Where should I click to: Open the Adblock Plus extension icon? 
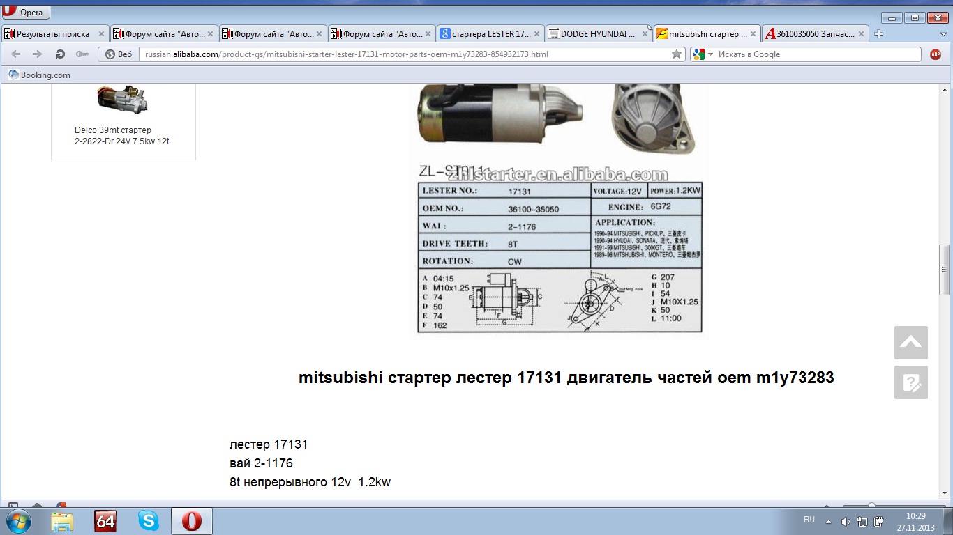936,54
